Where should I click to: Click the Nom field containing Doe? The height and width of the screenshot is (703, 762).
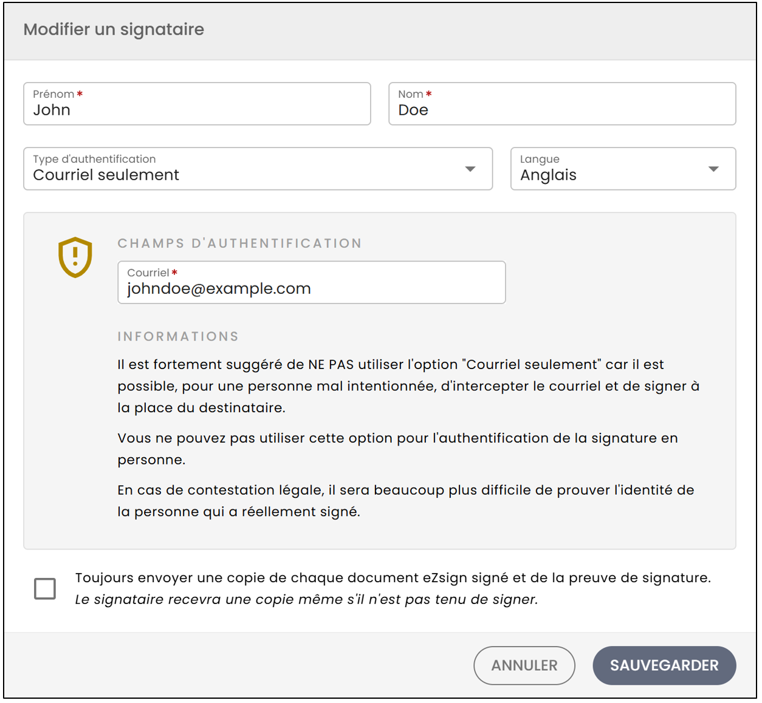pyautogui.click(x=562, y=104)
